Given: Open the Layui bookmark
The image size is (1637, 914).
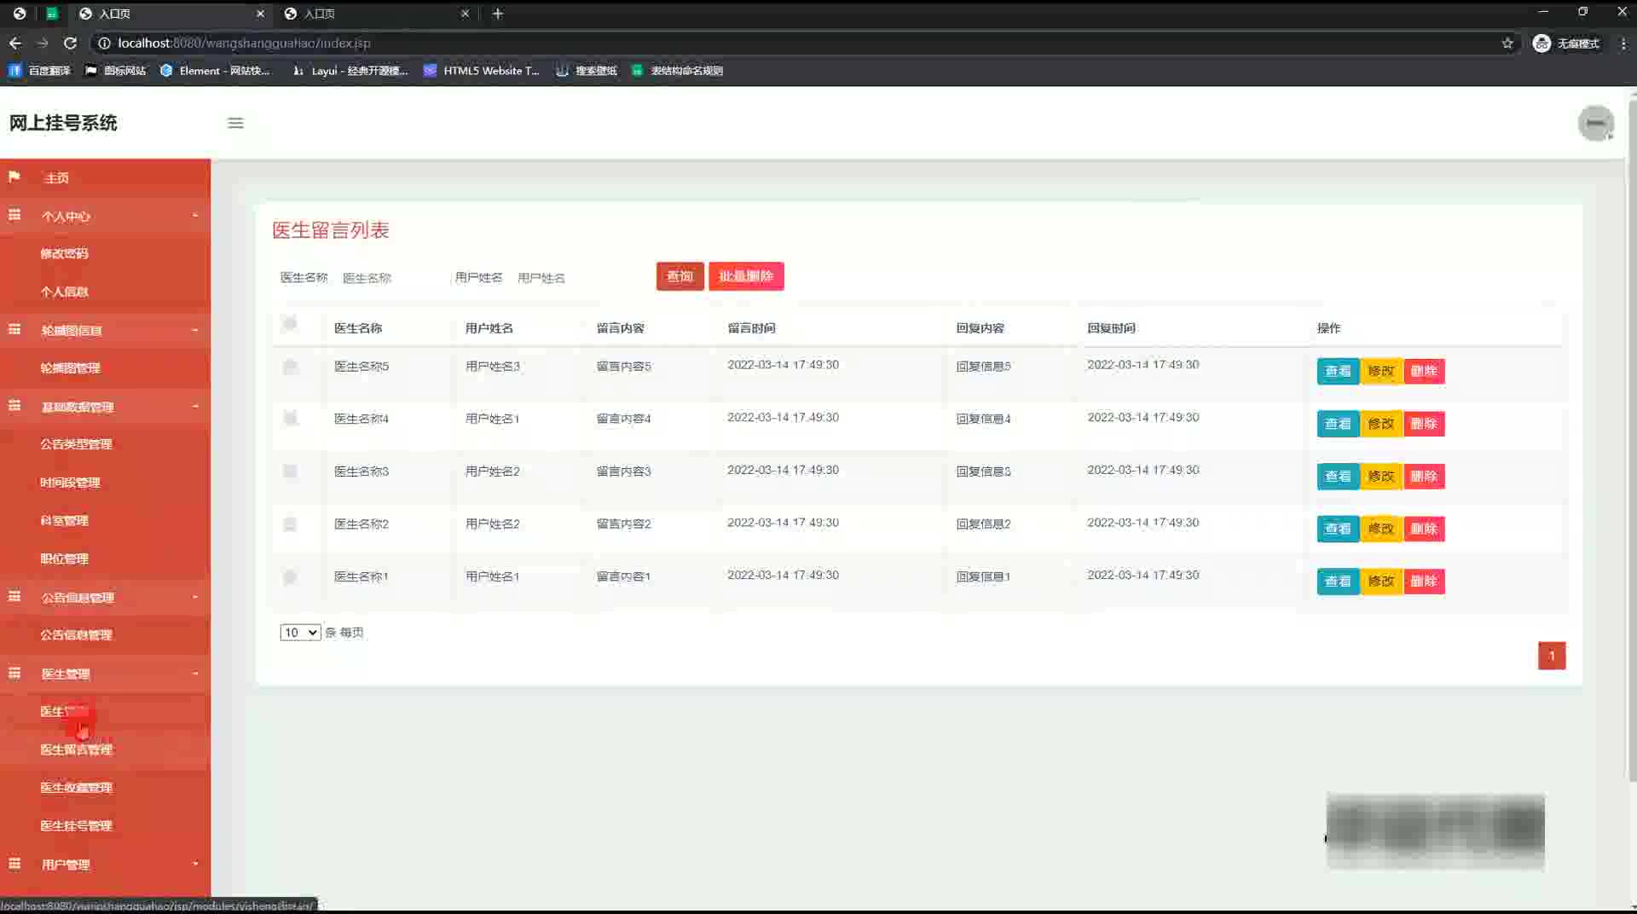Looking at the screenshot, I should click(x=350, y=71).
